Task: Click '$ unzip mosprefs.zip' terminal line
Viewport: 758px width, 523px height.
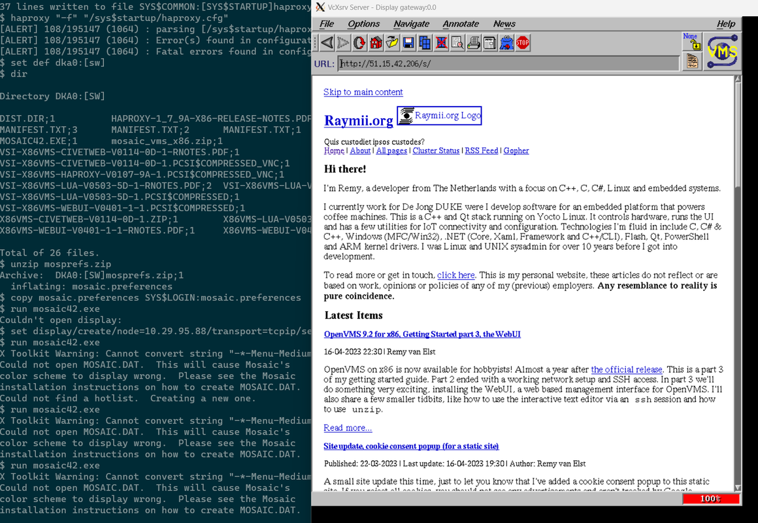Action: tap(56, 264)
